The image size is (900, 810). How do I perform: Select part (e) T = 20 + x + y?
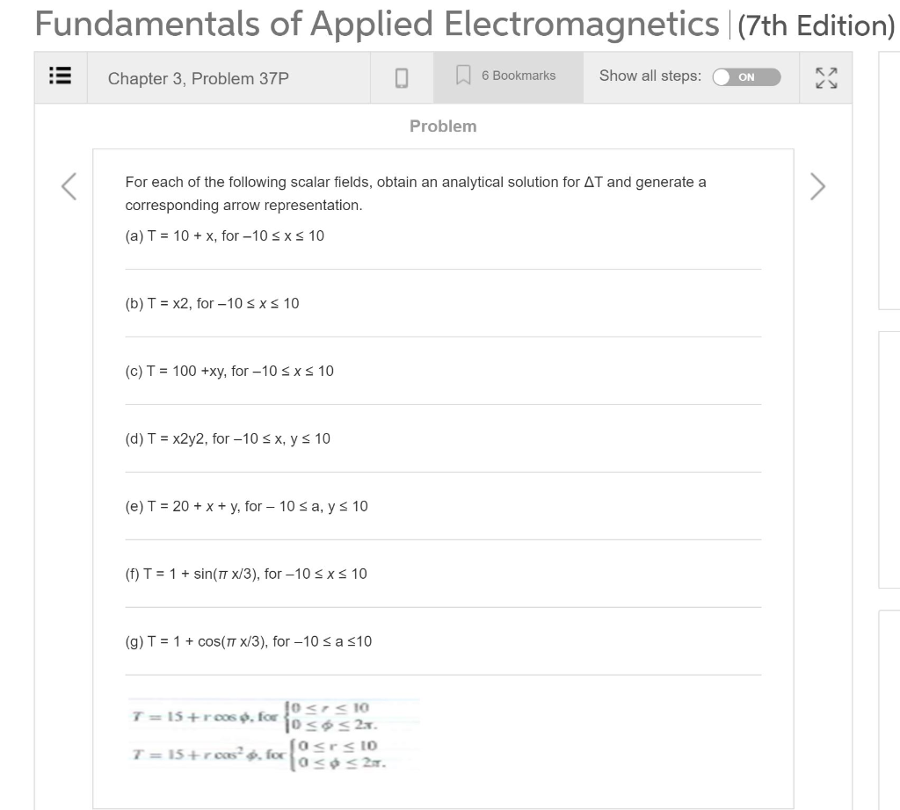pyautogui.click(x=247, y=506)
